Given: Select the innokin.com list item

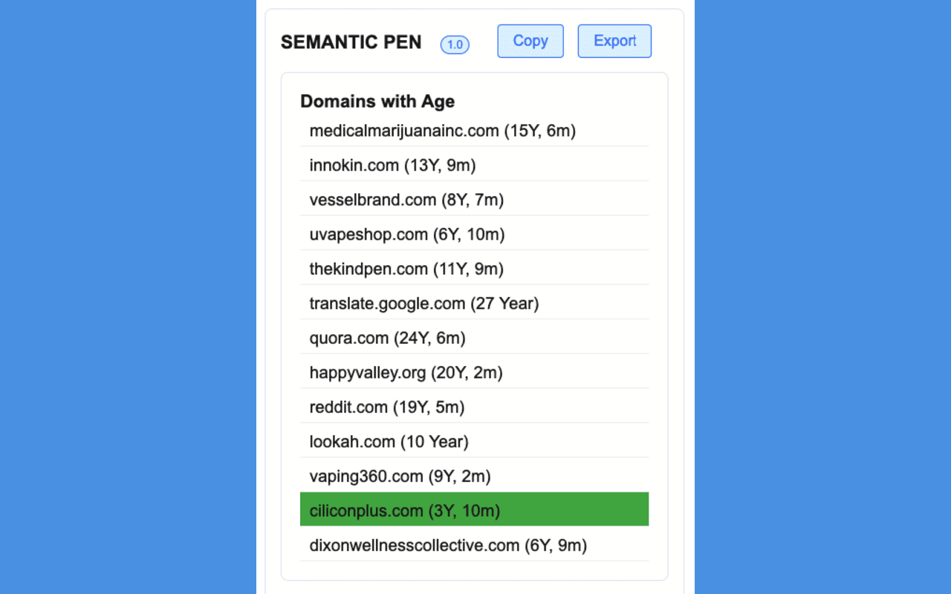Looking at the screenshot, I should 392,165.
